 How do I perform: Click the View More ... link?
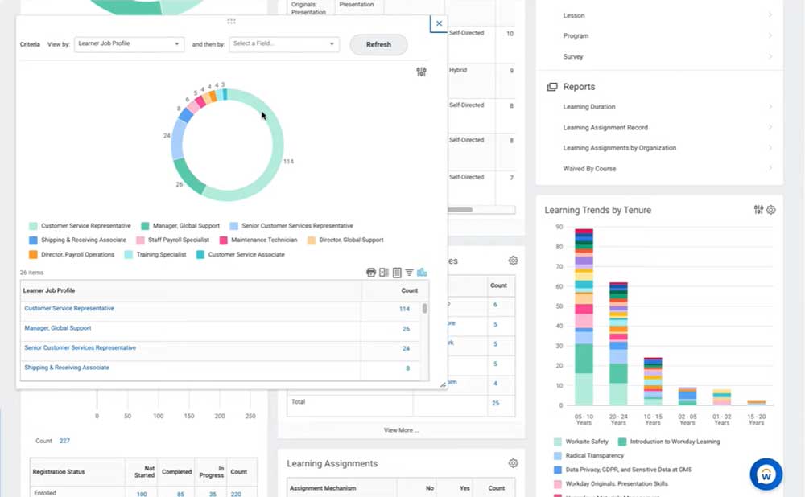[x=402, y=430]
